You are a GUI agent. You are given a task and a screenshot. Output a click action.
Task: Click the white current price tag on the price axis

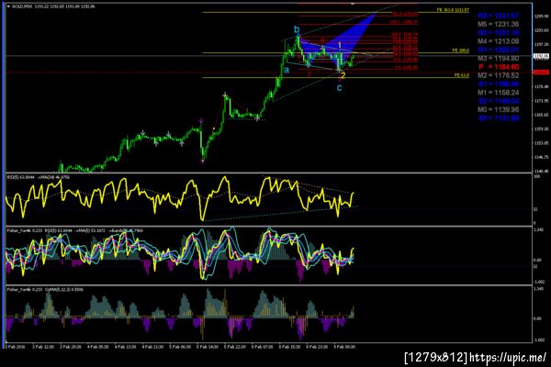(x=541, y=56)
